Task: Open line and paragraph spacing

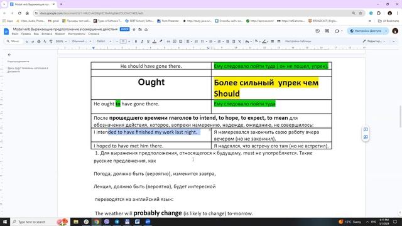Action: coord(196,41)
